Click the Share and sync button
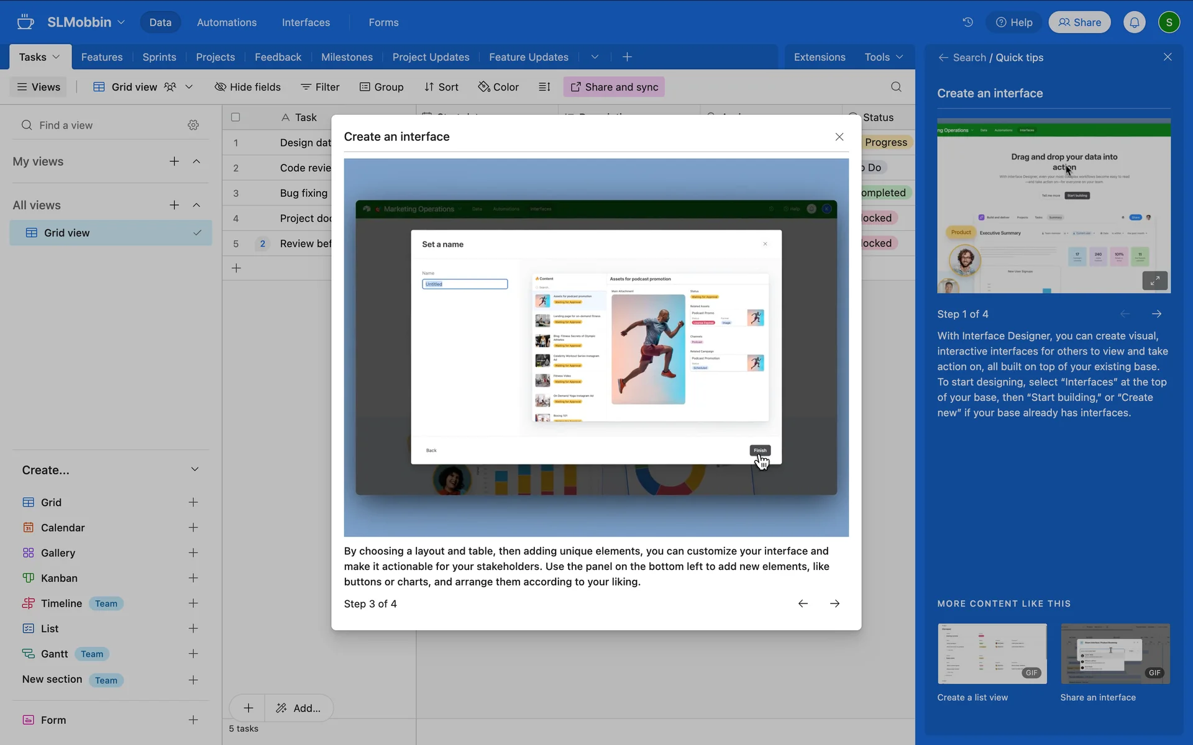1193x745 pixels. [x=614, y=87]
